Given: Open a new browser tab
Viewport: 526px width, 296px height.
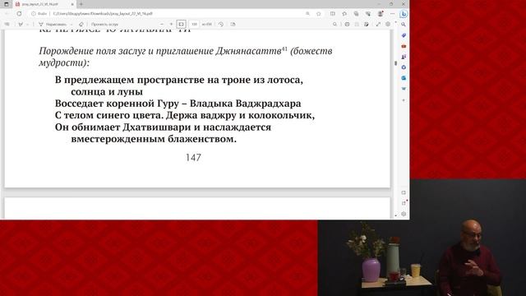Looking at the screenshot, I should [81, 4].
